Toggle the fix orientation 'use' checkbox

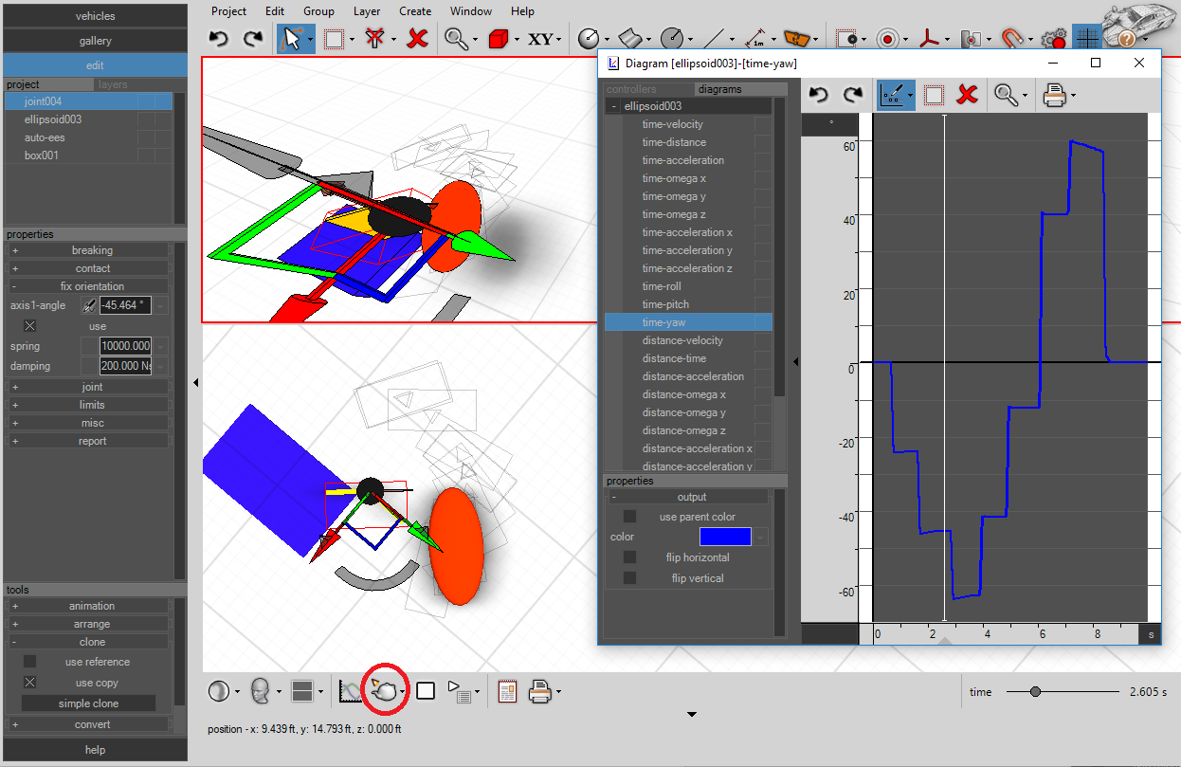tap(29, 326)
